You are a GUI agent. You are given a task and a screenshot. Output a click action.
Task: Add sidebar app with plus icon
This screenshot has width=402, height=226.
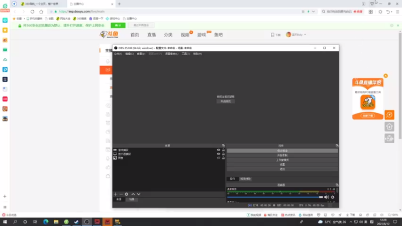coord(5,196)
